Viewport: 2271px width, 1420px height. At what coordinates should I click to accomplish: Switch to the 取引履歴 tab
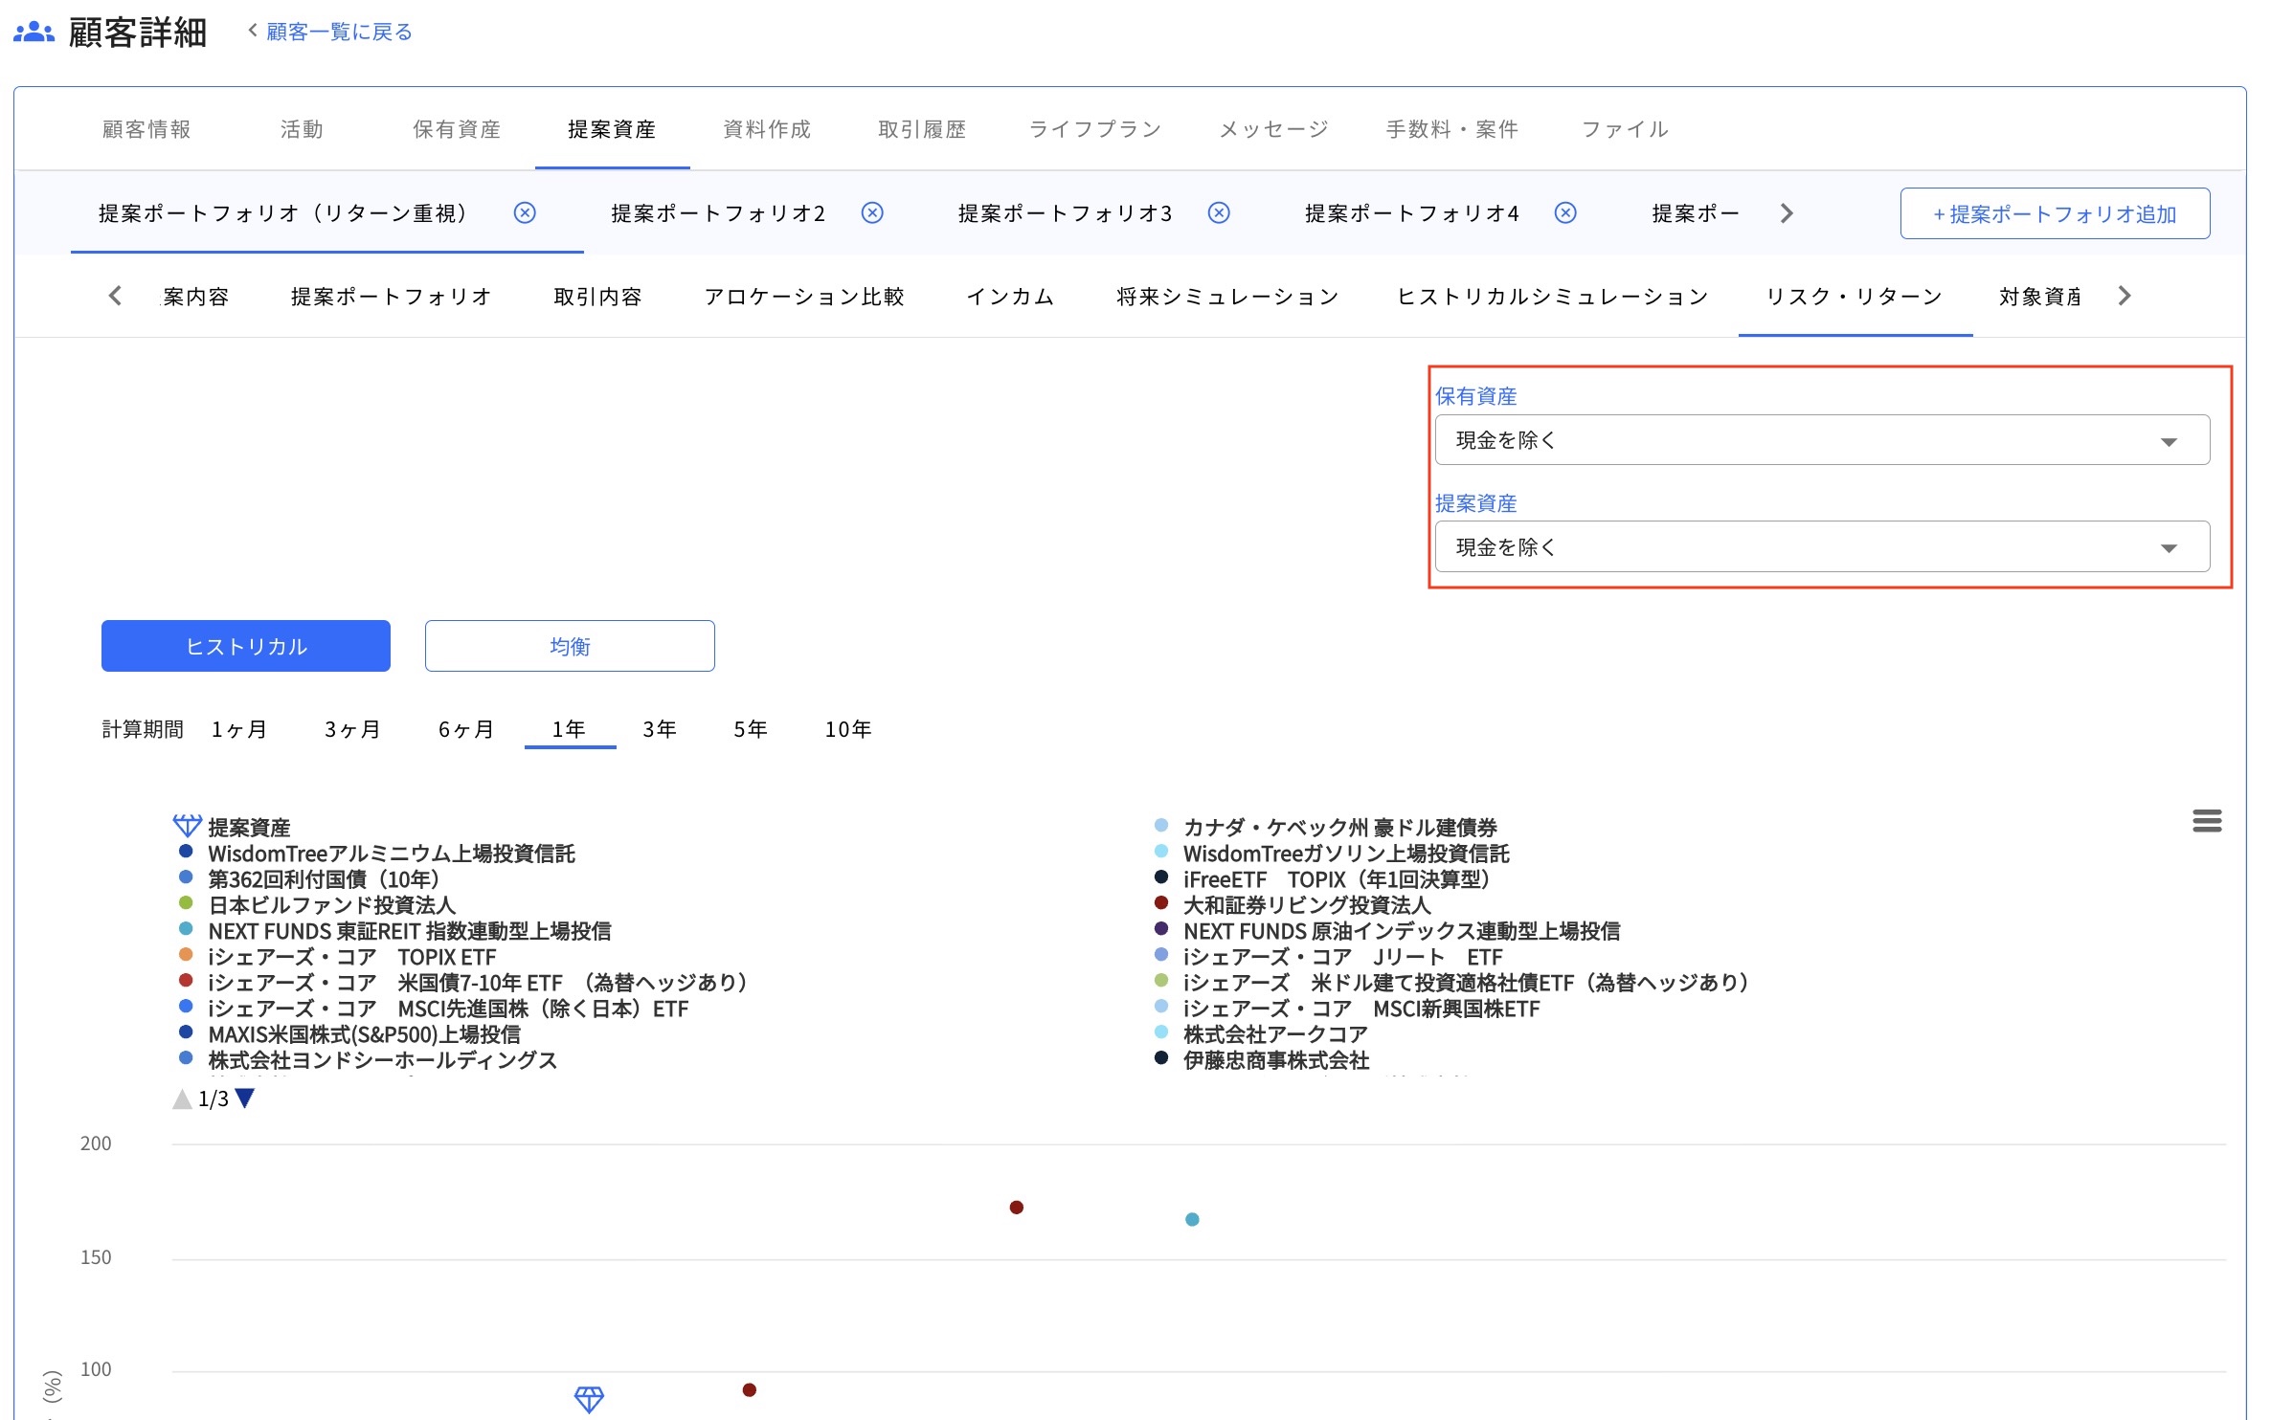pyautogui.click(x=921, y=129)
